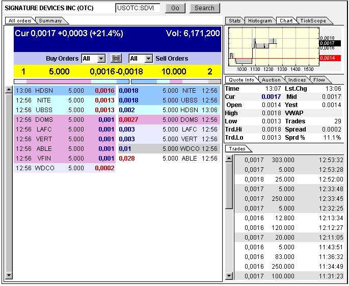The height and width of the screenshot is (286, 349).
Task: Open the Indices tab
Action: point(297,80)
